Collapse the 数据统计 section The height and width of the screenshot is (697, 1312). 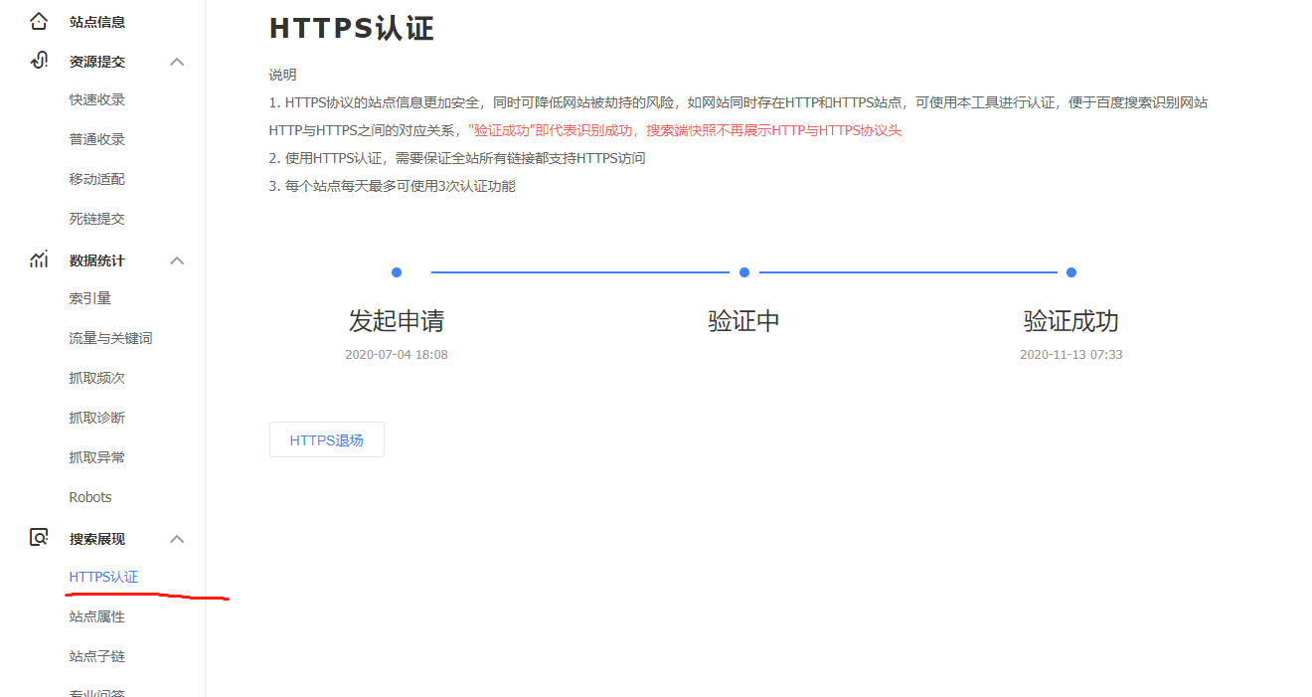point(177,260)
